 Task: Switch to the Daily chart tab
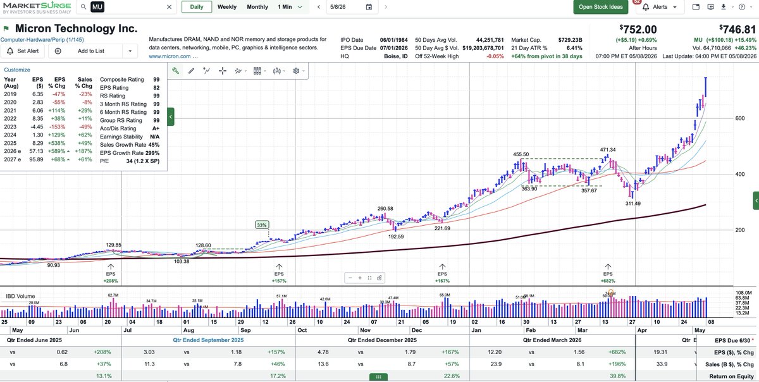197,7
